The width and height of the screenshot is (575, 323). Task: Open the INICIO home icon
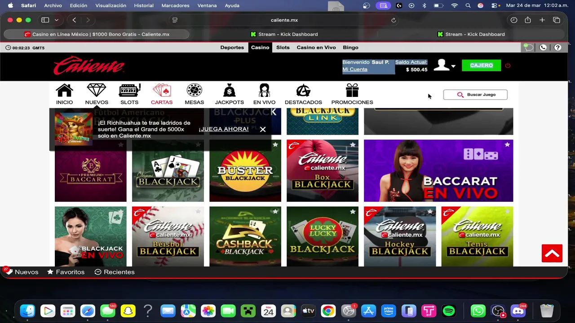point(64,94)
